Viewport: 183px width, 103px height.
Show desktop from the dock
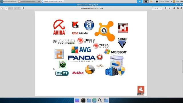(77, 100)
